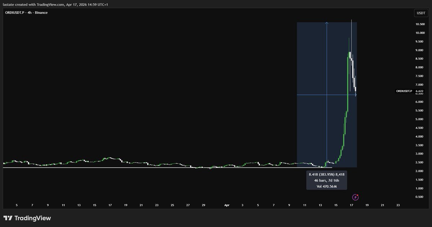Screen dimensions: 432x227
Task: Click the TradingView logo
Action: coord(27,218)
